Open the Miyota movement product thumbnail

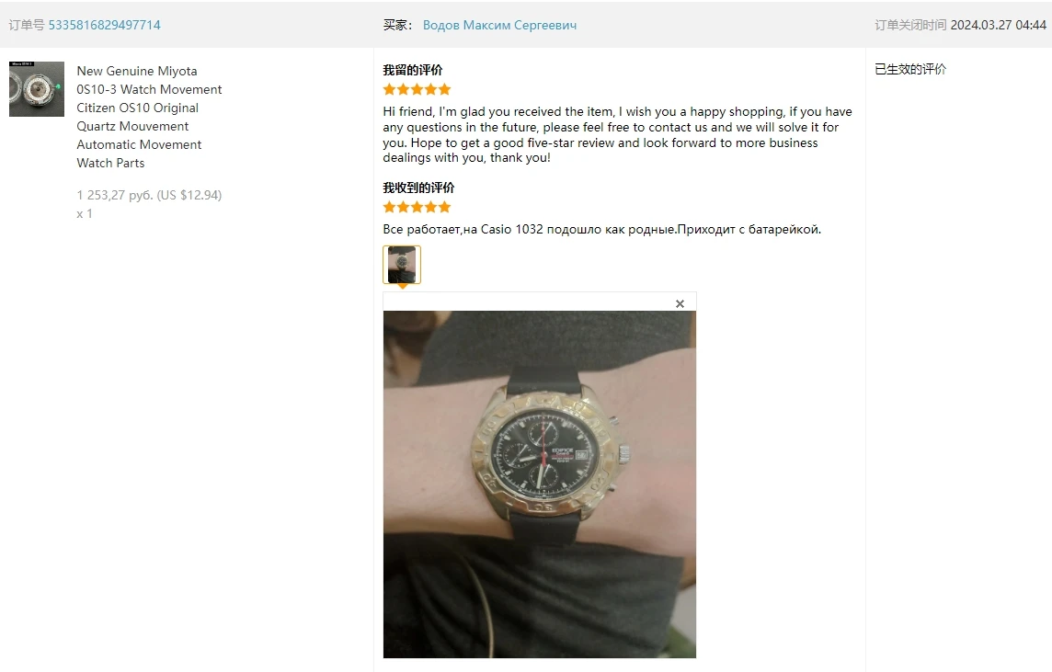(x=36, y=89)
